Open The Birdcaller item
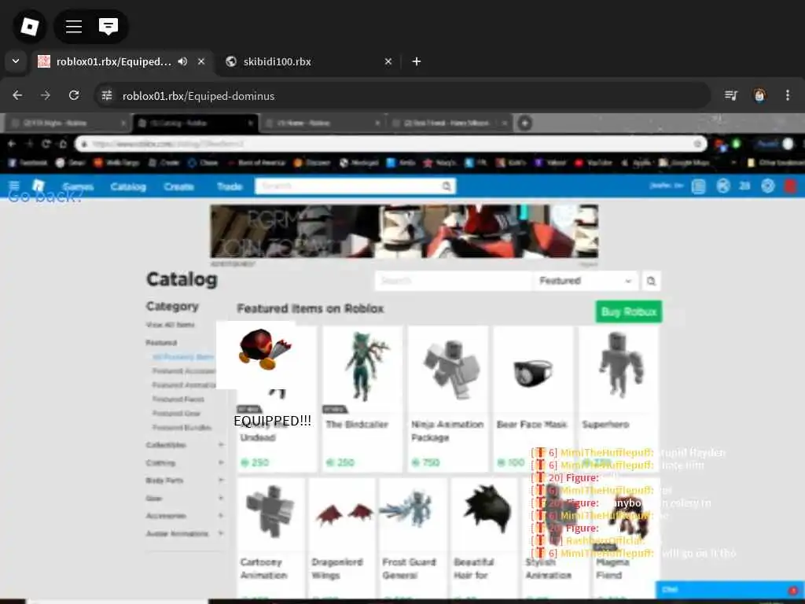The image size is (805, 604). click(x=362, y=399)
